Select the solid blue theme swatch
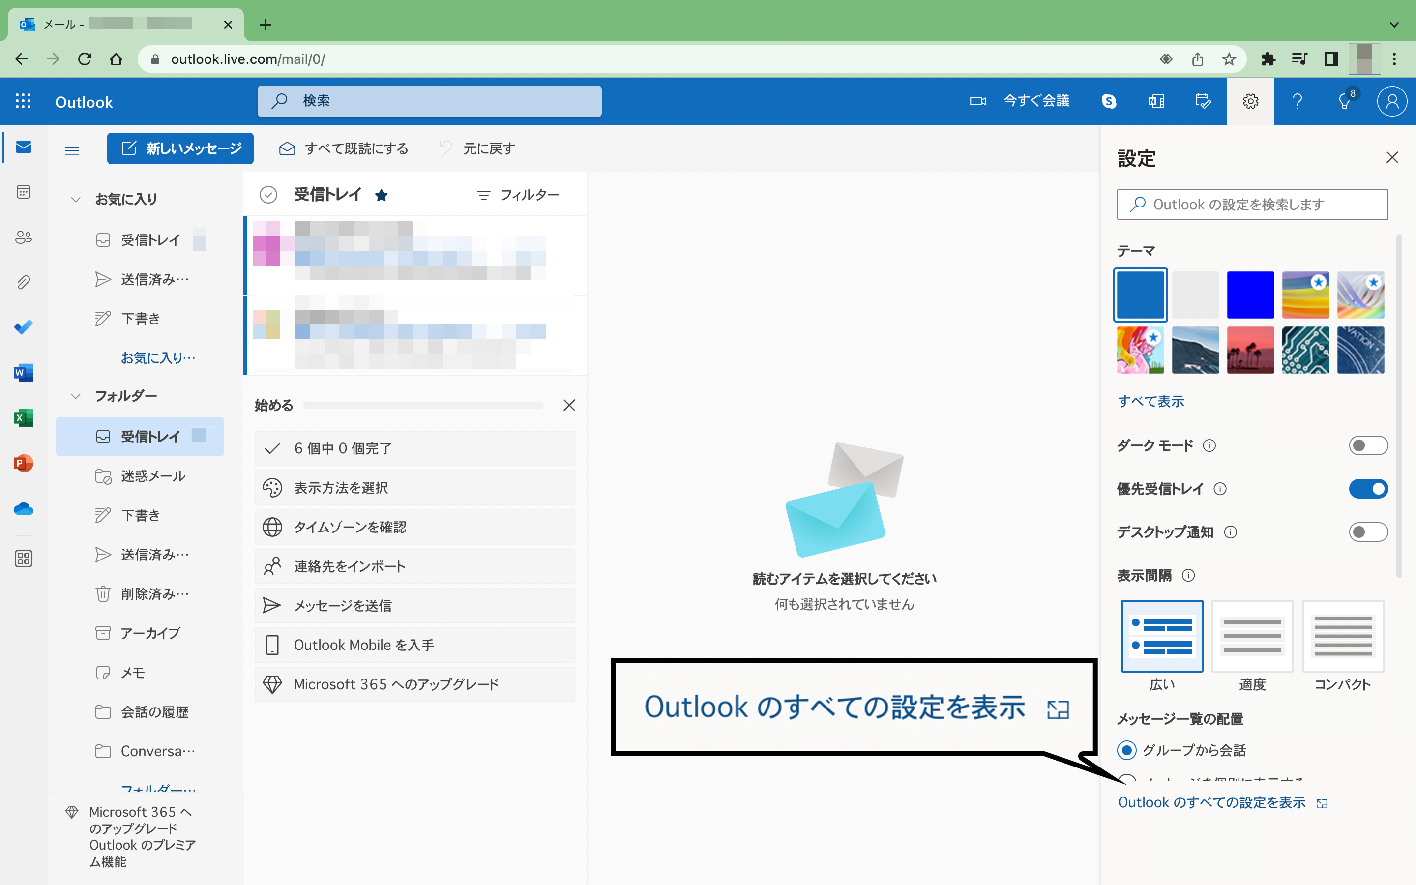Image resolution: width=1416 pixels, height=885 pixels. tap(1140, 295)
